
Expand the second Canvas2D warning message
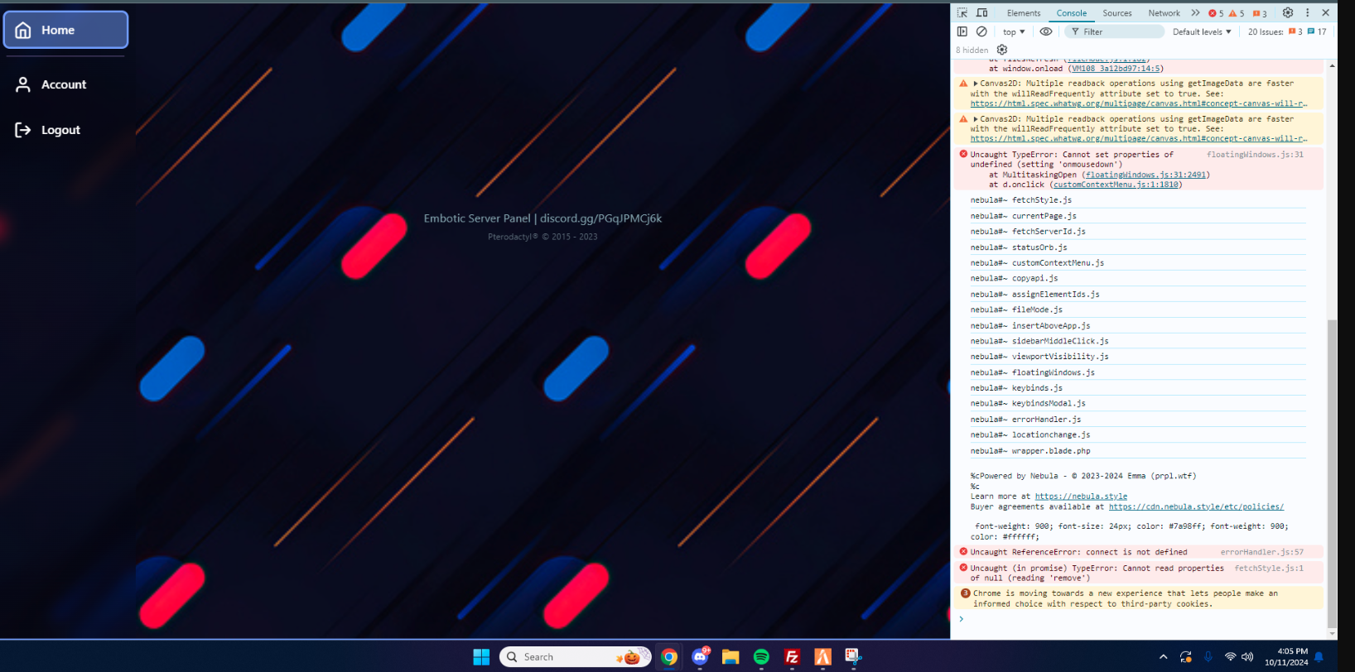point(976,119)
